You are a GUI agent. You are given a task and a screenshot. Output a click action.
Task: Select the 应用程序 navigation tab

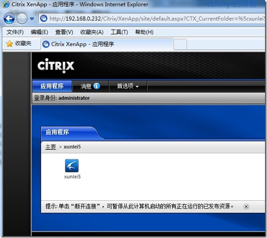52,86
